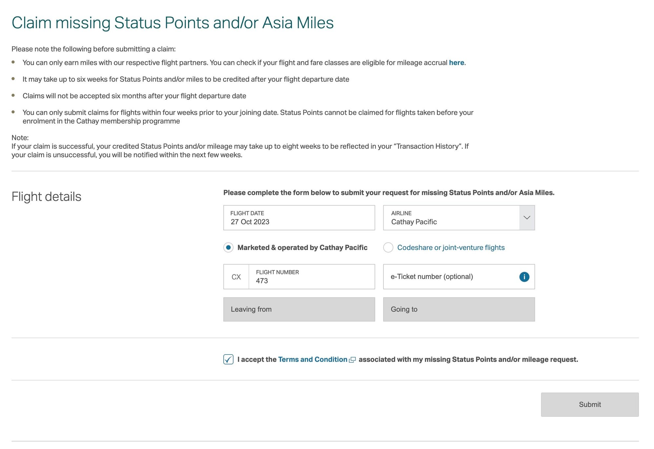This screenshot has height=449, width=654.
Task: Open the Terms and Condition link
Action: (x=312, y=360)
